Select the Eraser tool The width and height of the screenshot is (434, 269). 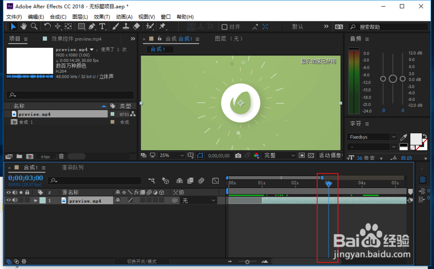136,26
